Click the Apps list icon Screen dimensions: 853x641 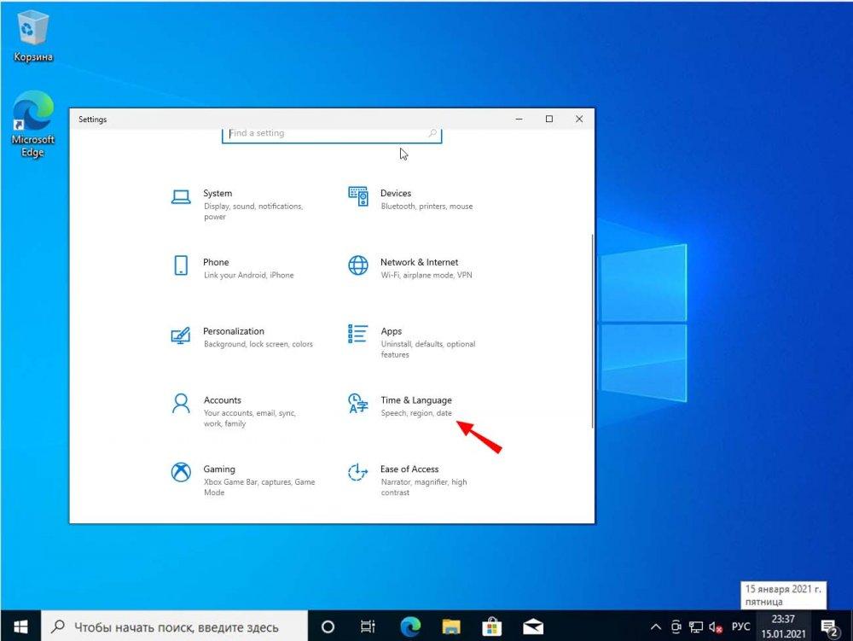pyautogui.click(x=358, y=334)
